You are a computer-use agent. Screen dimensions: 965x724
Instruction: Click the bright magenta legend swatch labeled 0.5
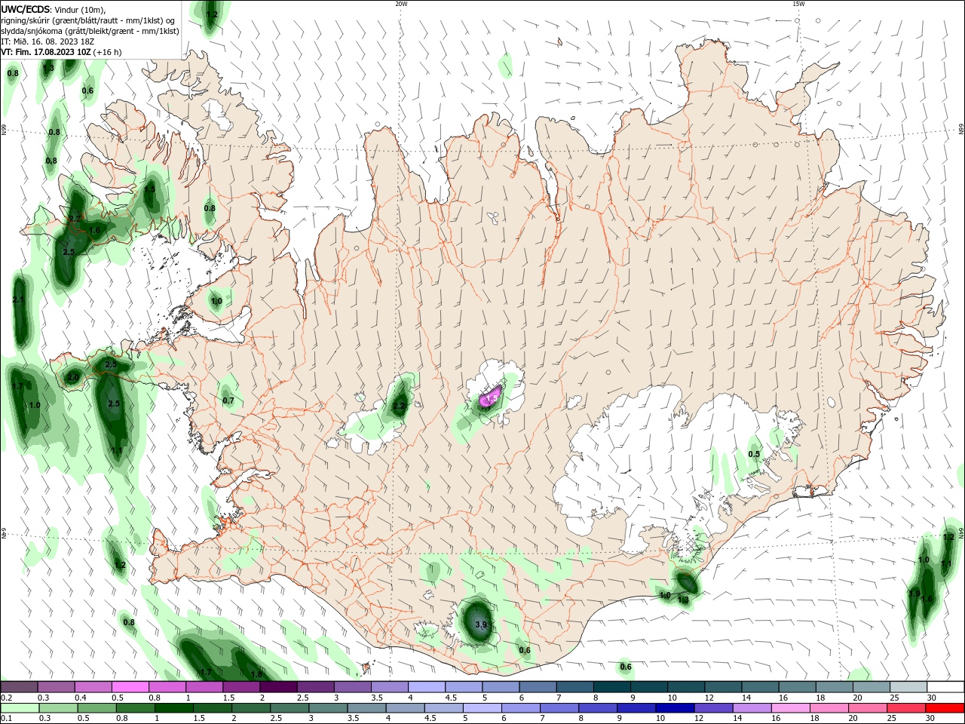click(x=130, y=686)
